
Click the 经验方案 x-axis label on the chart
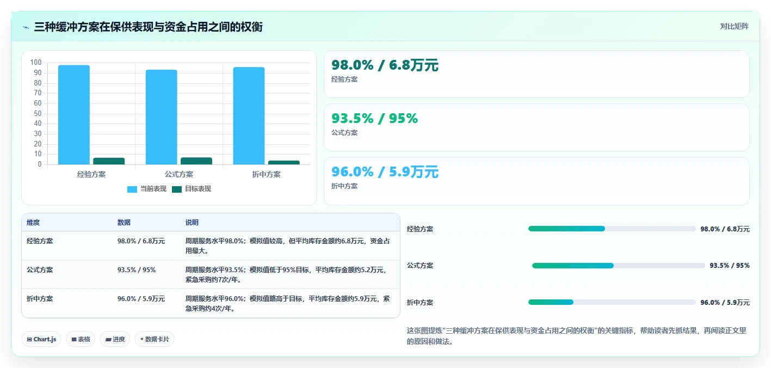(x=91, y=175)
